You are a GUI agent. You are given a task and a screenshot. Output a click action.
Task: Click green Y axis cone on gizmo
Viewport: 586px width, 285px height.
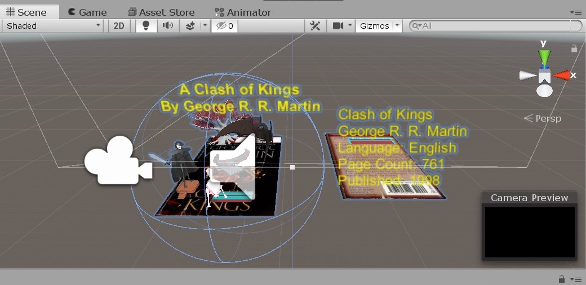(x=544, y=57)
